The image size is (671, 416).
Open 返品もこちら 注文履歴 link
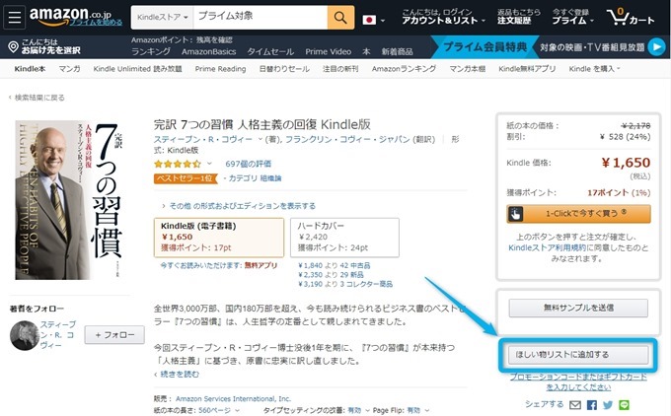(x=519, y=16)
